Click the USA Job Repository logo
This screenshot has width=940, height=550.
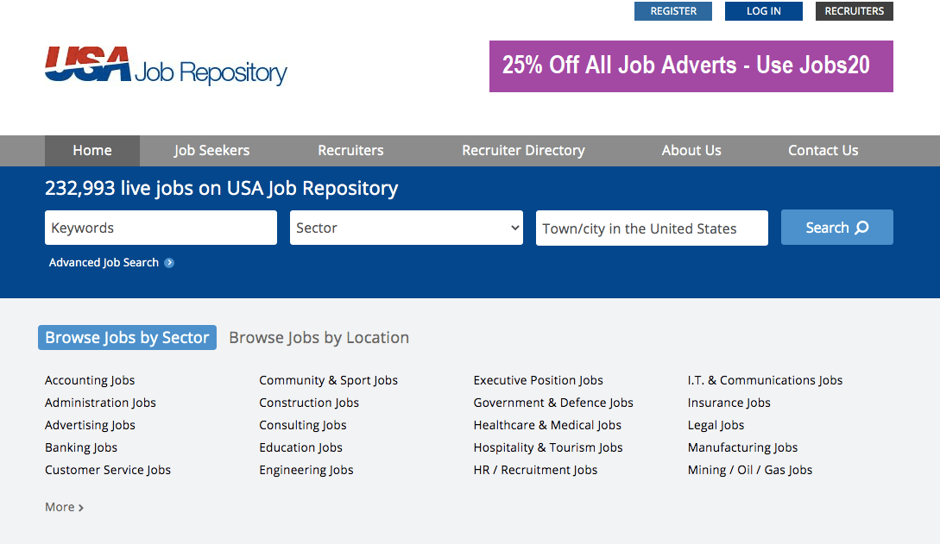click(166, 66)
